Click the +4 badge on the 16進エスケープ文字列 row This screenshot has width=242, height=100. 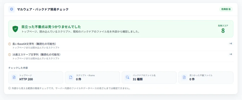[231, 54]
